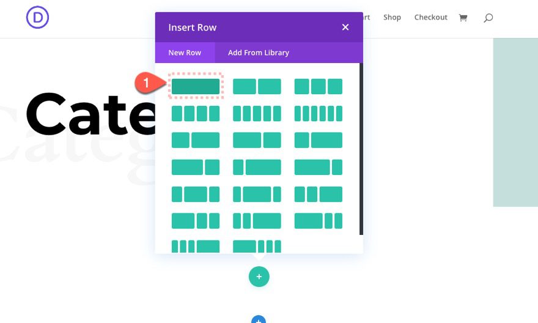Select the thin, wide center, thin layout

[257, 195]
